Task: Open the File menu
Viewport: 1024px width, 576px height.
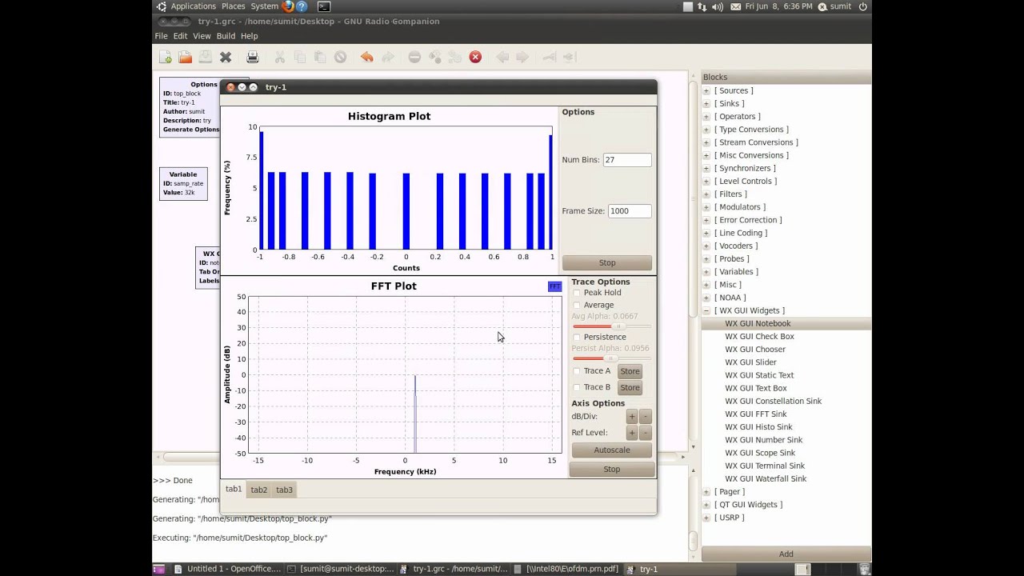Action: (x=161, y=36)
